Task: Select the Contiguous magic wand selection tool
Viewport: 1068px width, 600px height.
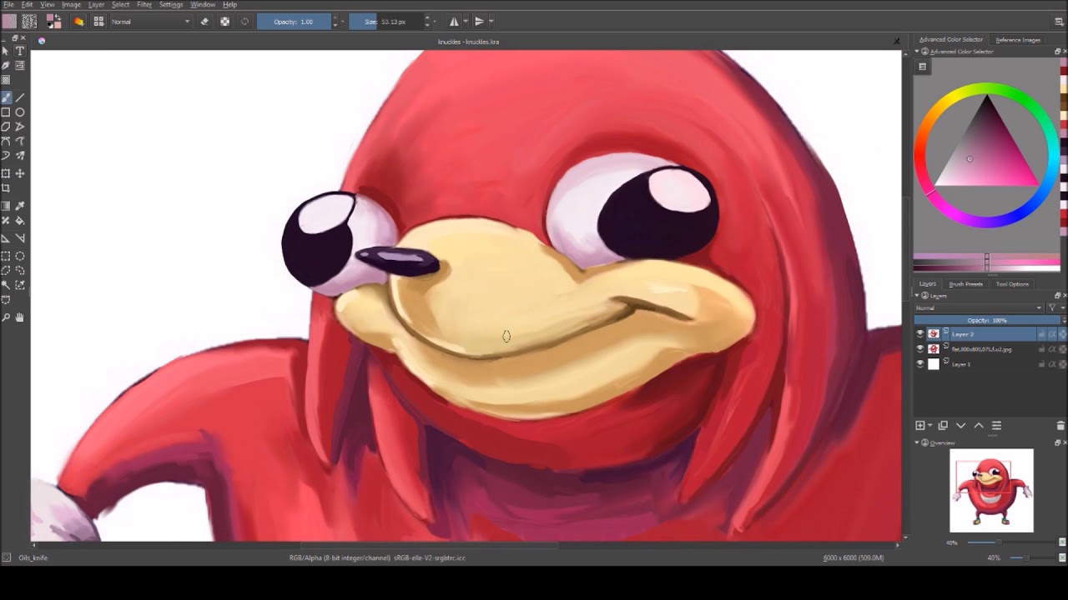Action: (6, 286)
